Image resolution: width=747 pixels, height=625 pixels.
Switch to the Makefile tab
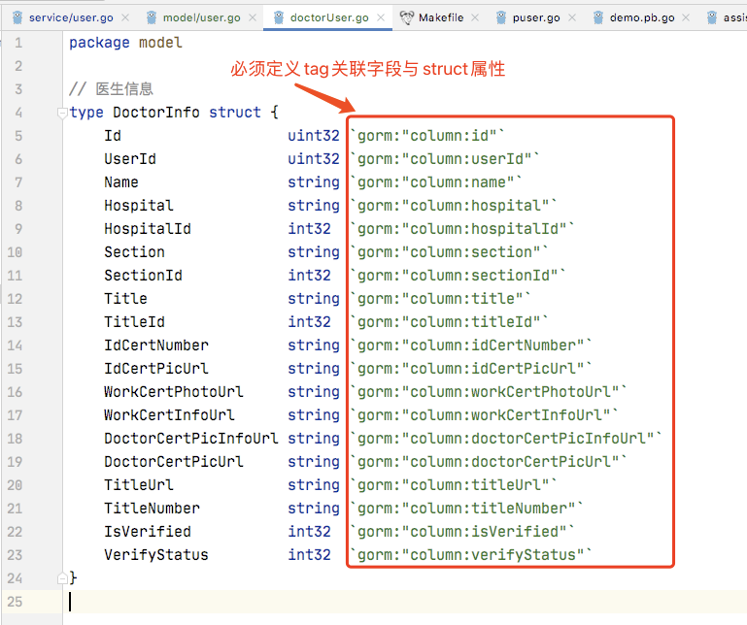(441, 17)
